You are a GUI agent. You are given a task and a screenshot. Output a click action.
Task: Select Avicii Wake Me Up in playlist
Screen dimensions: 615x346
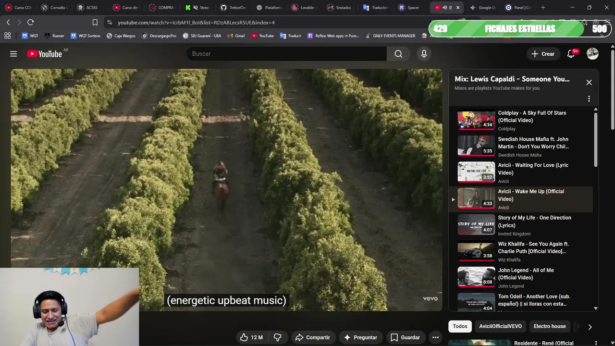coord(521,199)
